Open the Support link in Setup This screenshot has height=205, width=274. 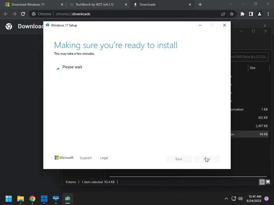(86, 158)
